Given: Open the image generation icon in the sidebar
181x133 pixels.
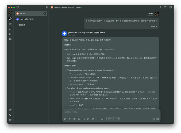Looking at the screenshot, I should [10, 29].
